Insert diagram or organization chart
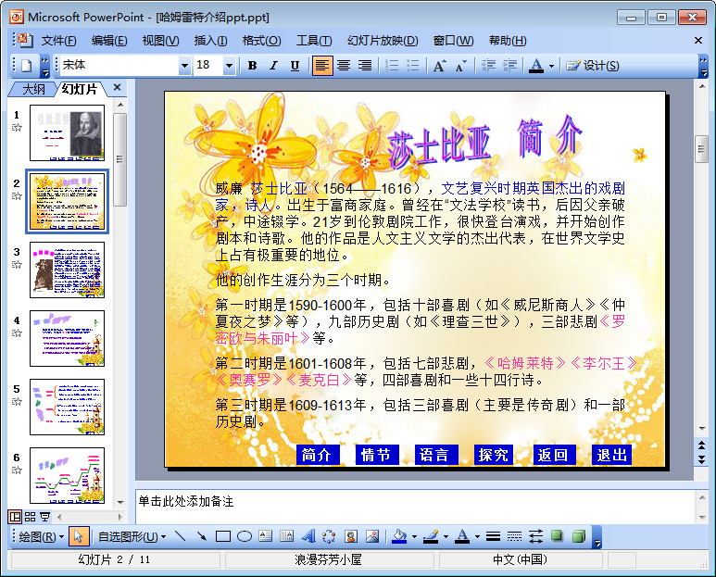 [x=329, y=536]
